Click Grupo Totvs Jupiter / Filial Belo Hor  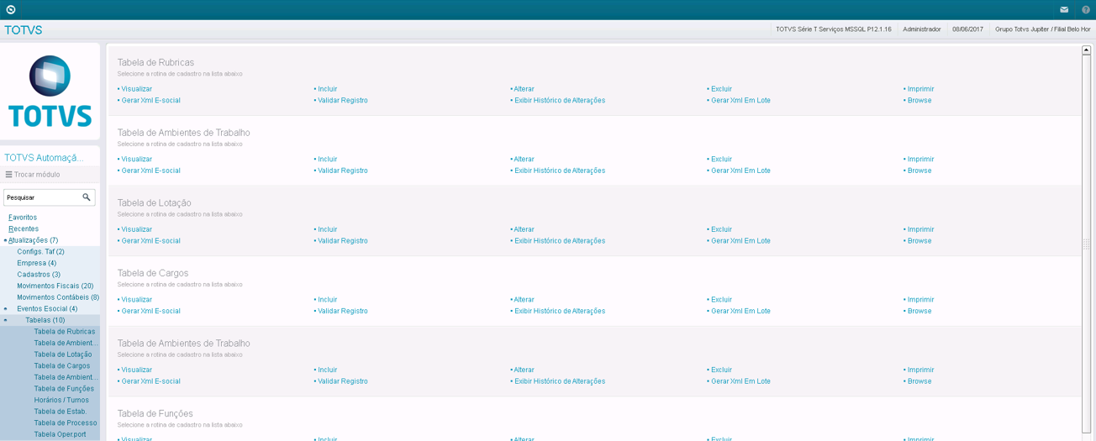1042,29
